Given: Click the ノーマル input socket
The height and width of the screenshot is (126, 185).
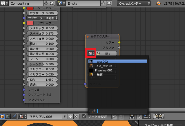Looking at the screenshot, I should point(24,90).
